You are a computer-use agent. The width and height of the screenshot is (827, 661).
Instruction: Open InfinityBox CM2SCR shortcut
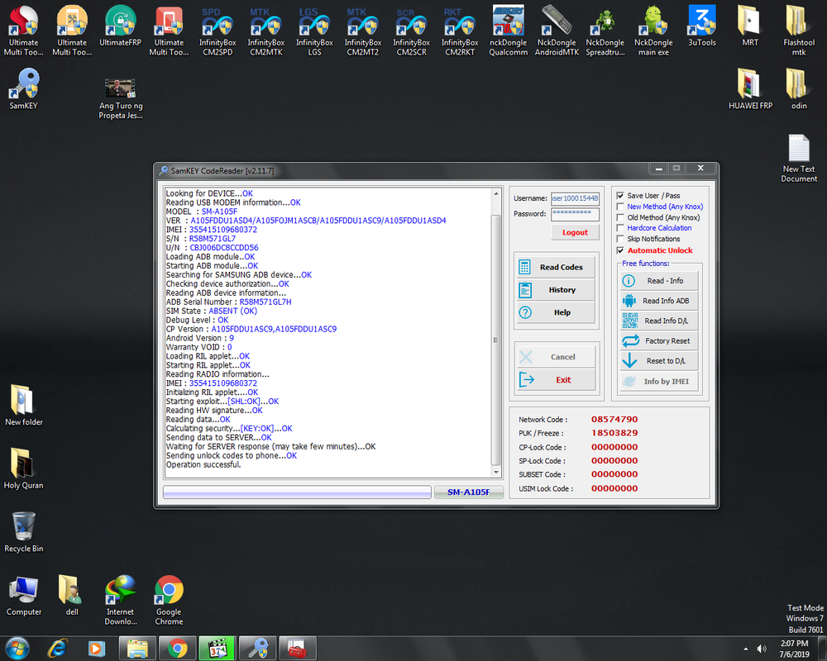click(411, 31)
